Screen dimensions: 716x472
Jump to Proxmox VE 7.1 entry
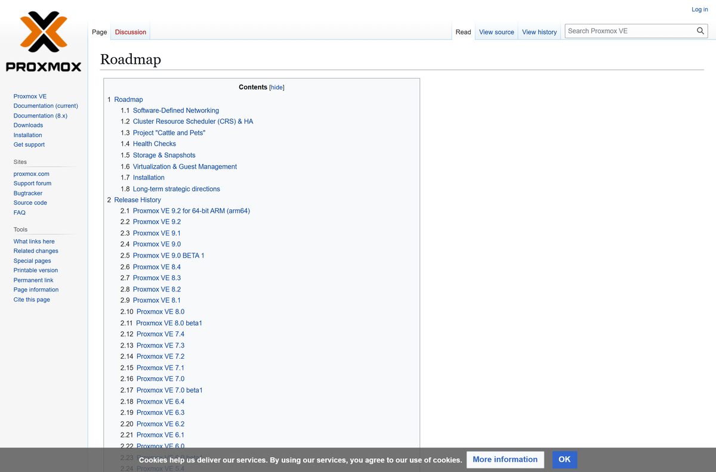point(161,368)
